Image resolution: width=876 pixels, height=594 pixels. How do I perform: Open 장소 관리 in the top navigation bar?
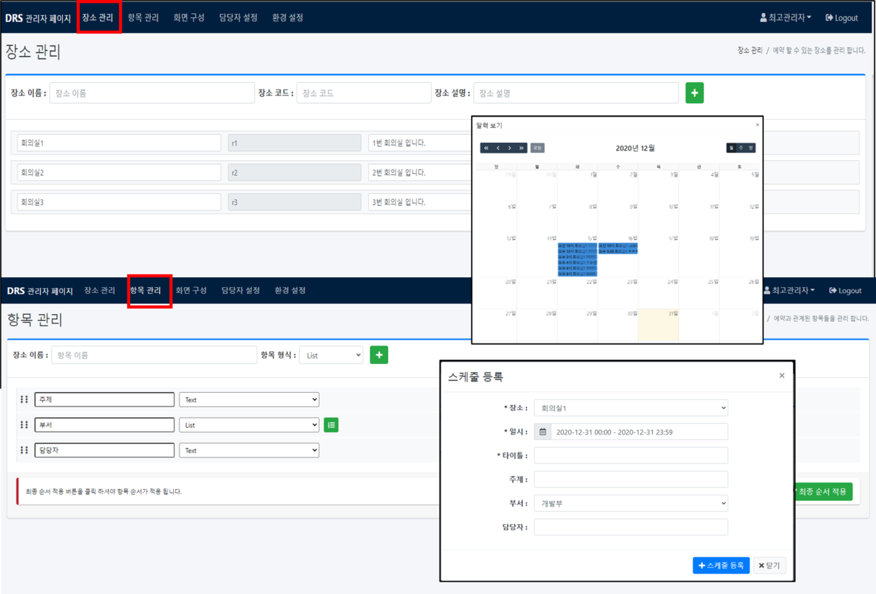point(98,18)
